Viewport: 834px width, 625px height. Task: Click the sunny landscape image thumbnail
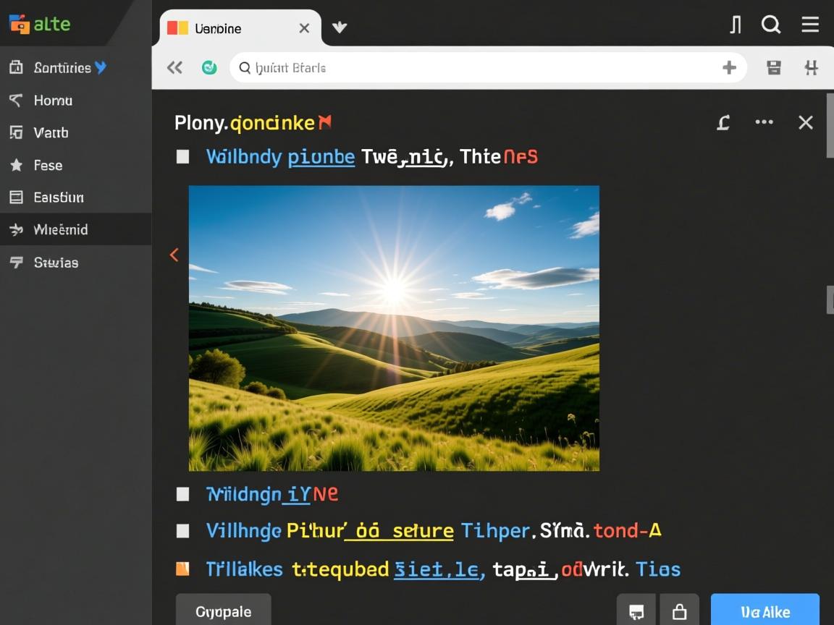point(394,328)
